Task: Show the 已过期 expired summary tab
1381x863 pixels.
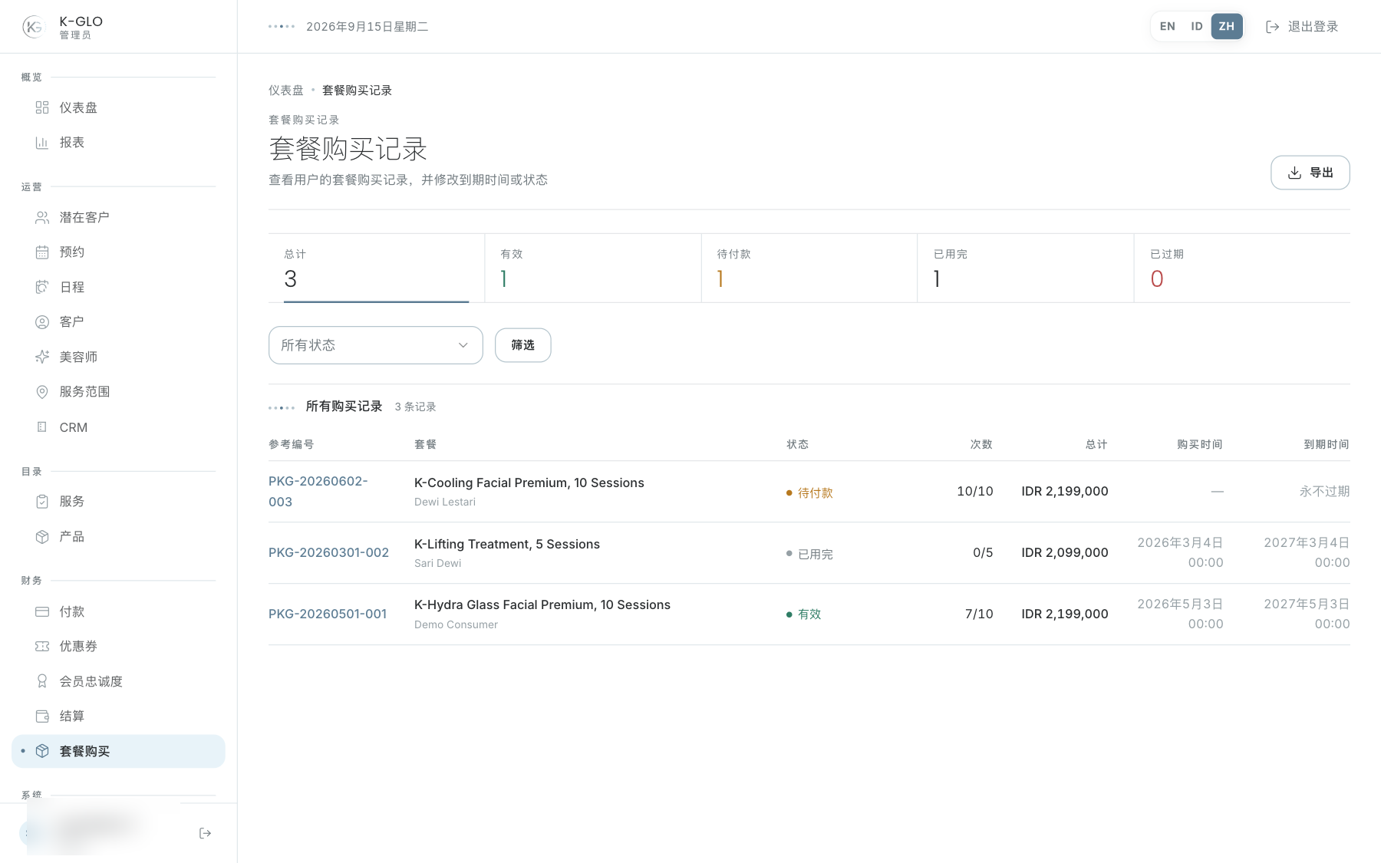Action: pyautogui.click(x=1242, y=268)
